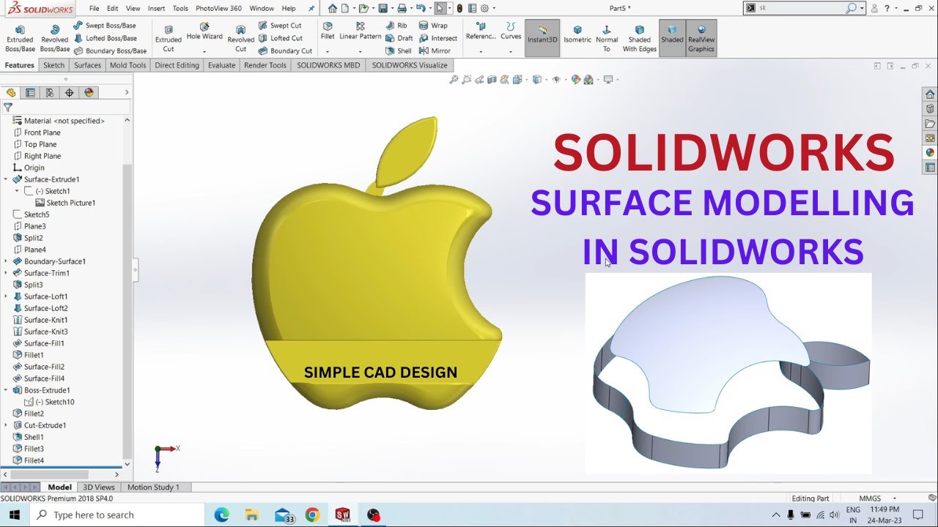Switch to Isometric view

(x=577, y=34)
